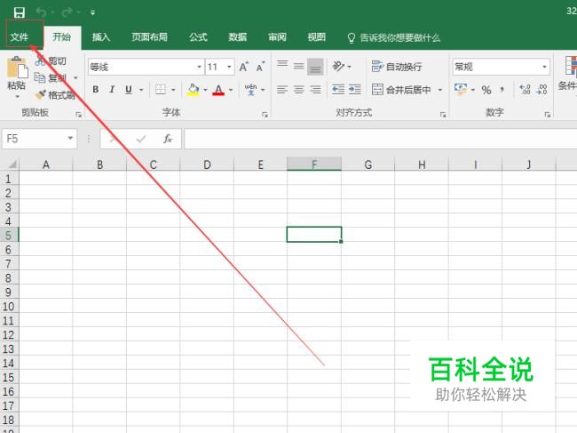
Task: Open the Customize Quick Access Toolbar arrow
Action: [x=92, y=13]
